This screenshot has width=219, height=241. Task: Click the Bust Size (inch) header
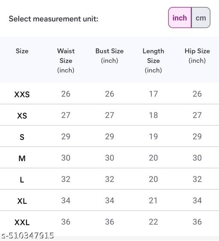coord(109,56)
